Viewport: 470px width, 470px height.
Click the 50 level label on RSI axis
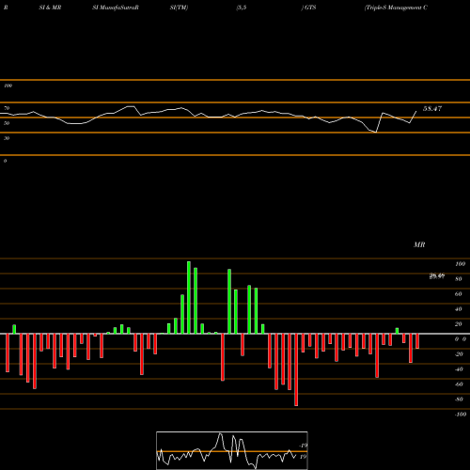click(x=7, y=123)
